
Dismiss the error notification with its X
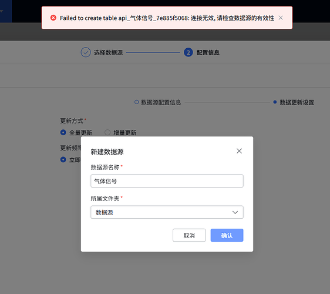tap(281, 18)
